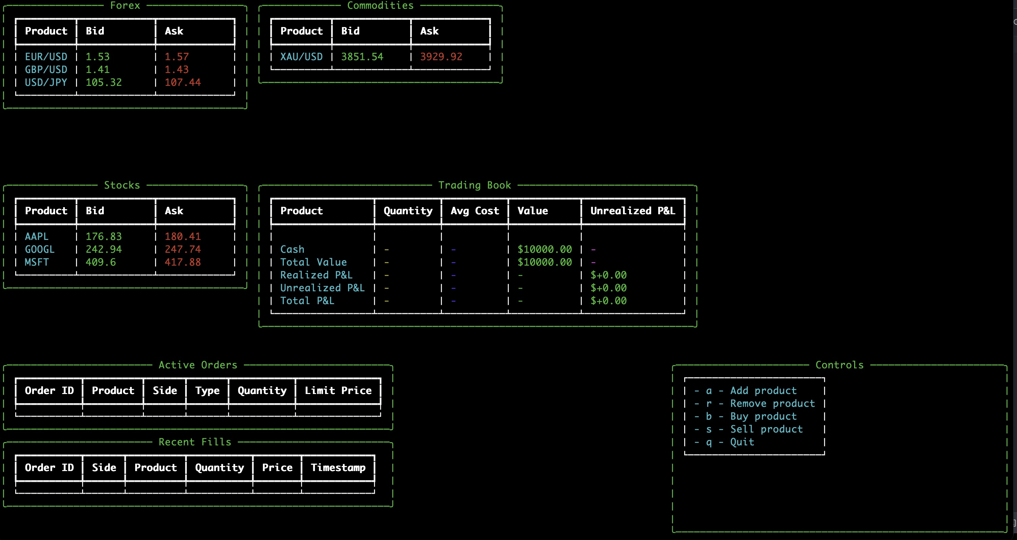Click the Unrealized P&L column header

(x=632, y=211)
